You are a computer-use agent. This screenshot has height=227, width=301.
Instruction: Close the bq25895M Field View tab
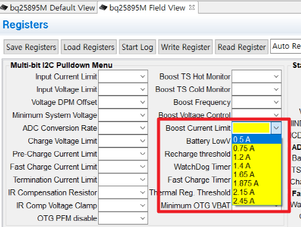192,7
